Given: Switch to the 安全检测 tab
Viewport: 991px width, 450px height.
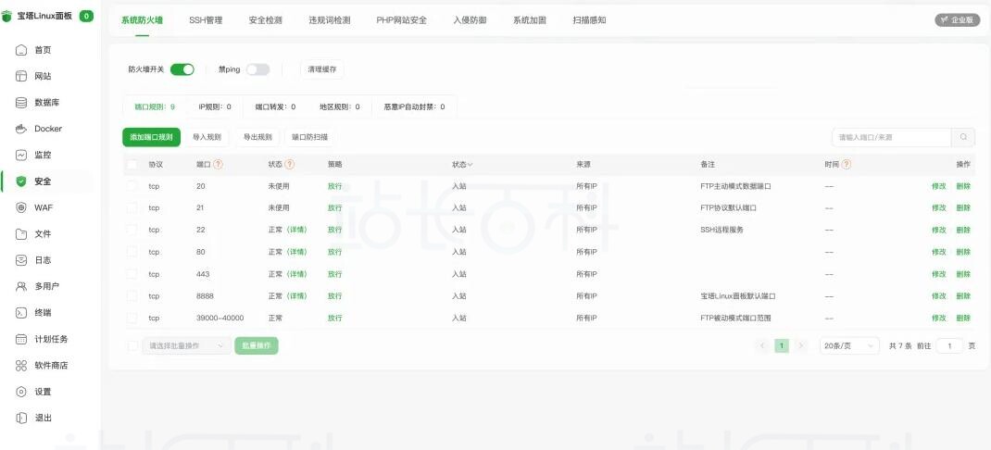Looking at the screenshot, I should (x=266, y=20).
